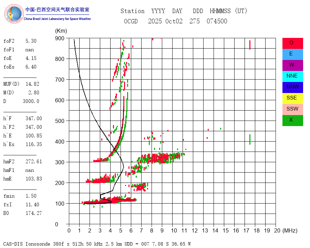Viewport: 310px width, 248px height.
Task: Select the yellow SSE legend swatch
Action: 292,99
